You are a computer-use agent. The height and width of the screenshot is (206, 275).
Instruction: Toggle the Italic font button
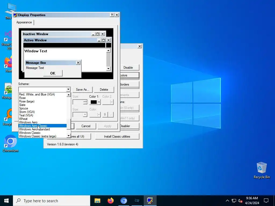click(x=111, y=115)
